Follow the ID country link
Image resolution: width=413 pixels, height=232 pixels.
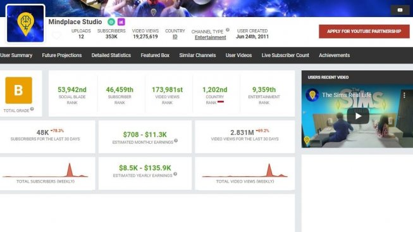175,37
